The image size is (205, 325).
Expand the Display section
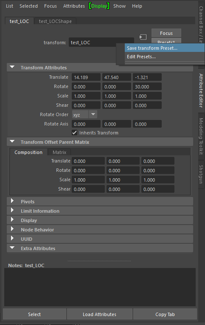(12, 220)
